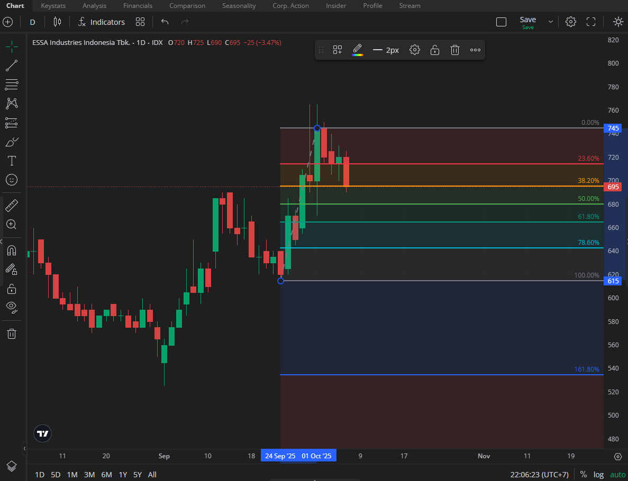This screenshot has width=628, height=481.
Task: Select the text annotation tool
Action: [x=12, y=161]
